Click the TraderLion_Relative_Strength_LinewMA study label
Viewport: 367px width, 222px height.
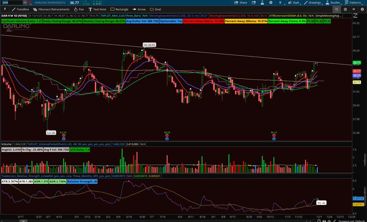(56, 176)
